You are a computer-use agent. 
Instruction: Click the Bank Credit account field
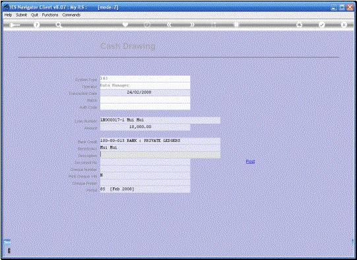coord(160,141)
